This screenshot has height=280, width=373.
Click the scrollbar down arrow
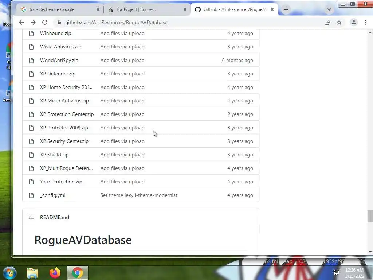370,252
